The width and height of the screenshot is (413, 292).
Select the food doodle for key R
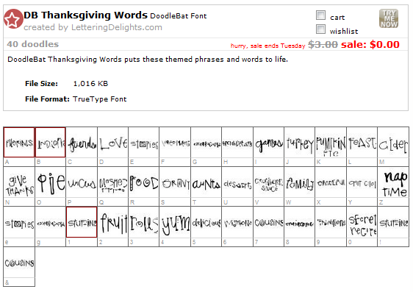point(144,182)
